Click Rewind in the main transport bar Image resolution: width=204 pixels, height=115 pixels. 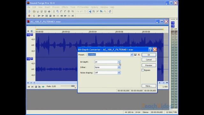pyautogui.click(x=62, y=16)
